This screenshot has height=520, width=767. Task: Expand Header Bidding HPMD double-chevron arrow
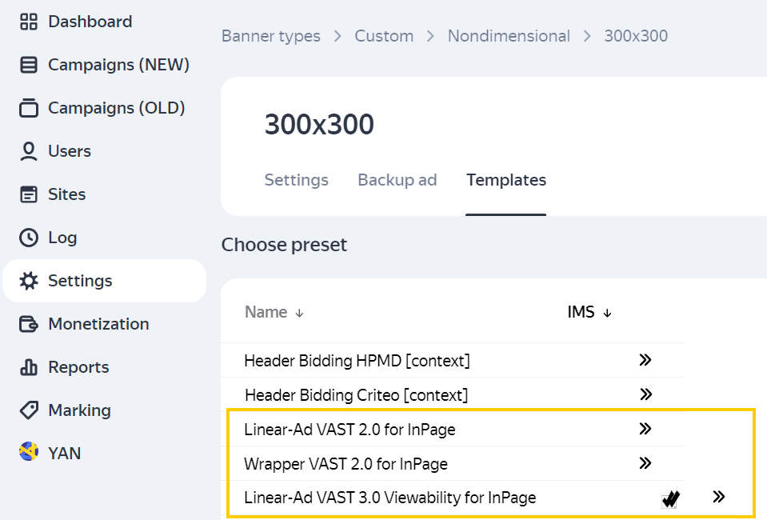tap(645, 360)
